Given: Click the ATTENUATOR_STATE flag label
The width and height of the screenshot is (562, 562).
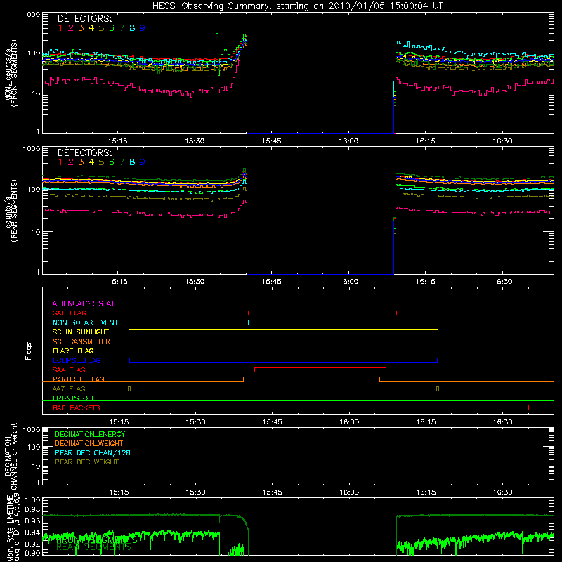Looking at the screenshot, I should 85,303.
